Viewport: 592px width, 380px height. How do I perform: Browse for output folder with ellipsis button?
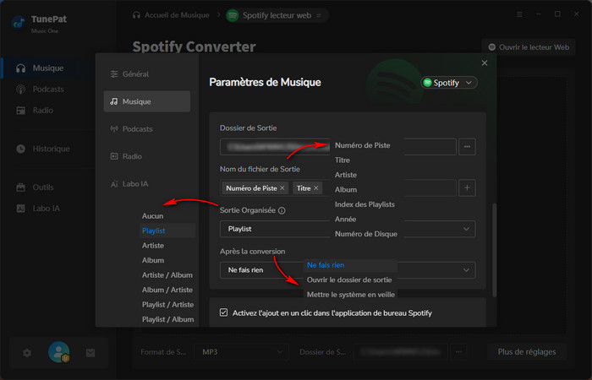coord(467,147)
